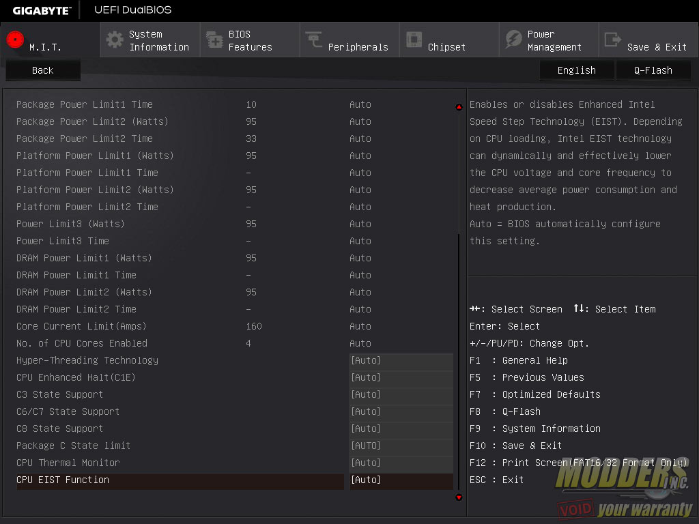699x524 pixels.
Task: Click the Save & Exit arrow icon
Action: (x=612, y=40)
